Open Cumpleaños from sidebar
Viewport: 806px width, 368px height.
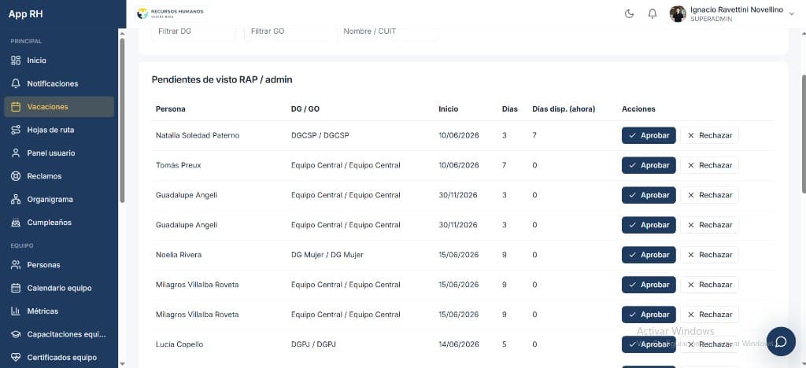(59, 223)
